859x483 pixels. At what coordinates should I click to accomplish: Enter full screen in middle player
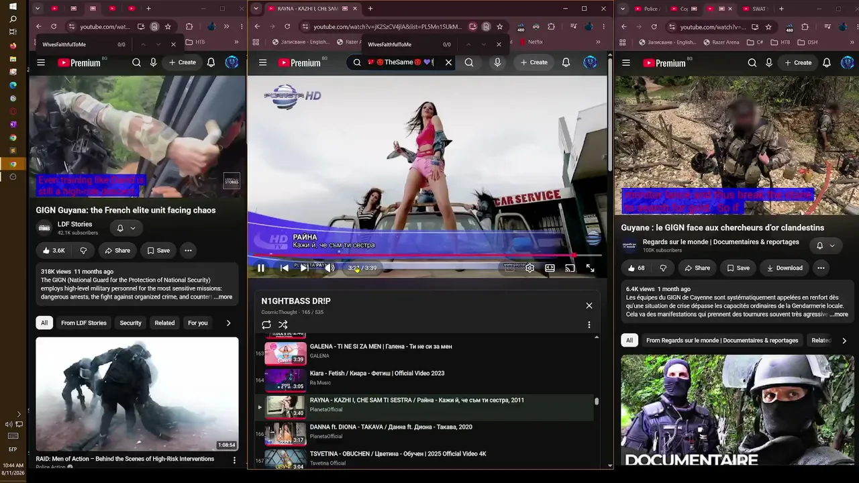pyautogui.click(x=590, y=268)
